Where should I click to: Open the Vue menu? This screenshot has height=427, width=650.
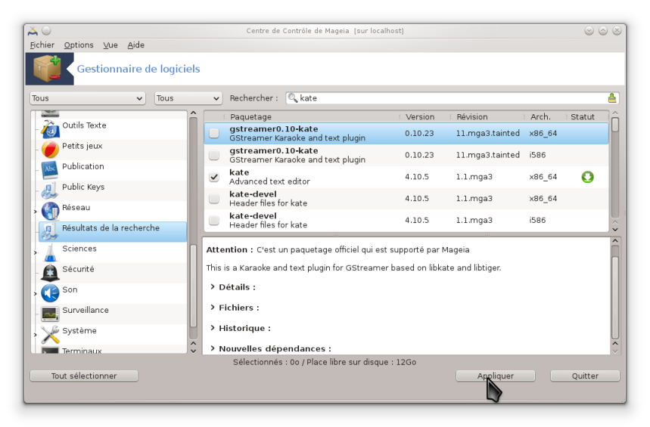coord(110,45)
